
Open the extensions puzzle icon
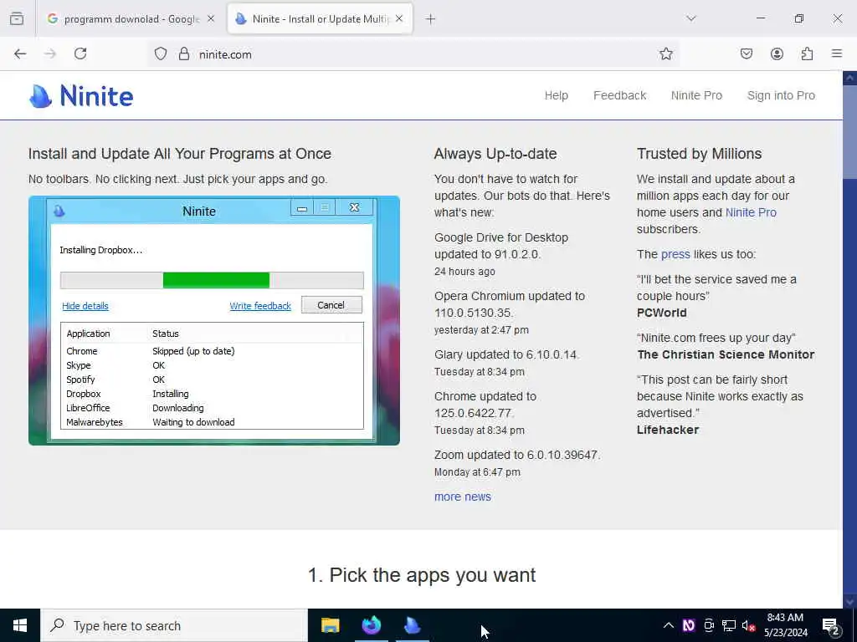[807, 53]
